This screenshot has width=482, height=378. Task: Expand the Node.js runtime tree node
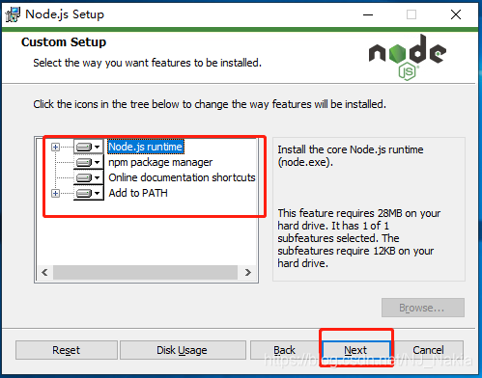55,147
